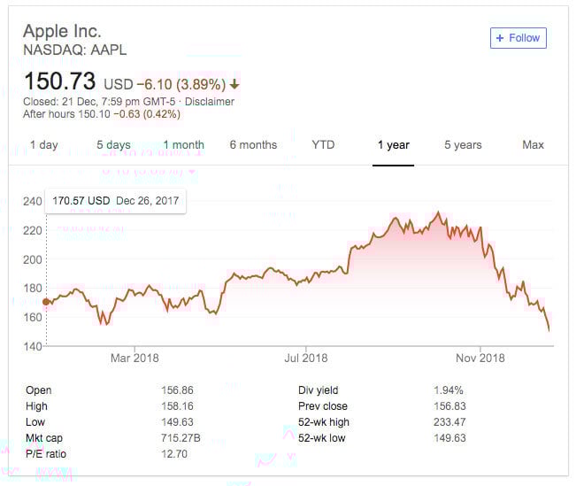This screenshot has height=486, width=584.
Task: Open the 1 month range tab
Action: tap(183, 144)
